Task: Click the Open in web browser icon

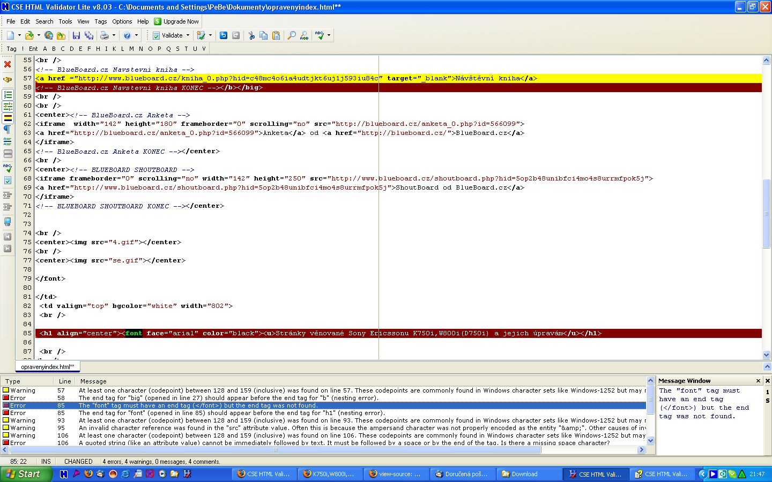Action: [49, 35]
